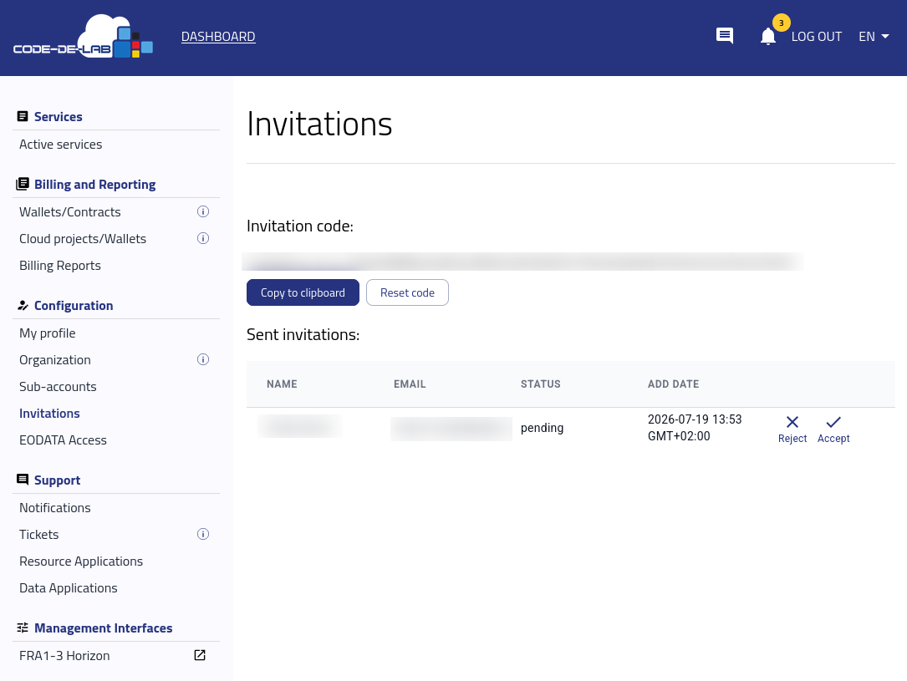
Task: Open Sub-accounts in Configuration menu
Action: click(58, 387)
